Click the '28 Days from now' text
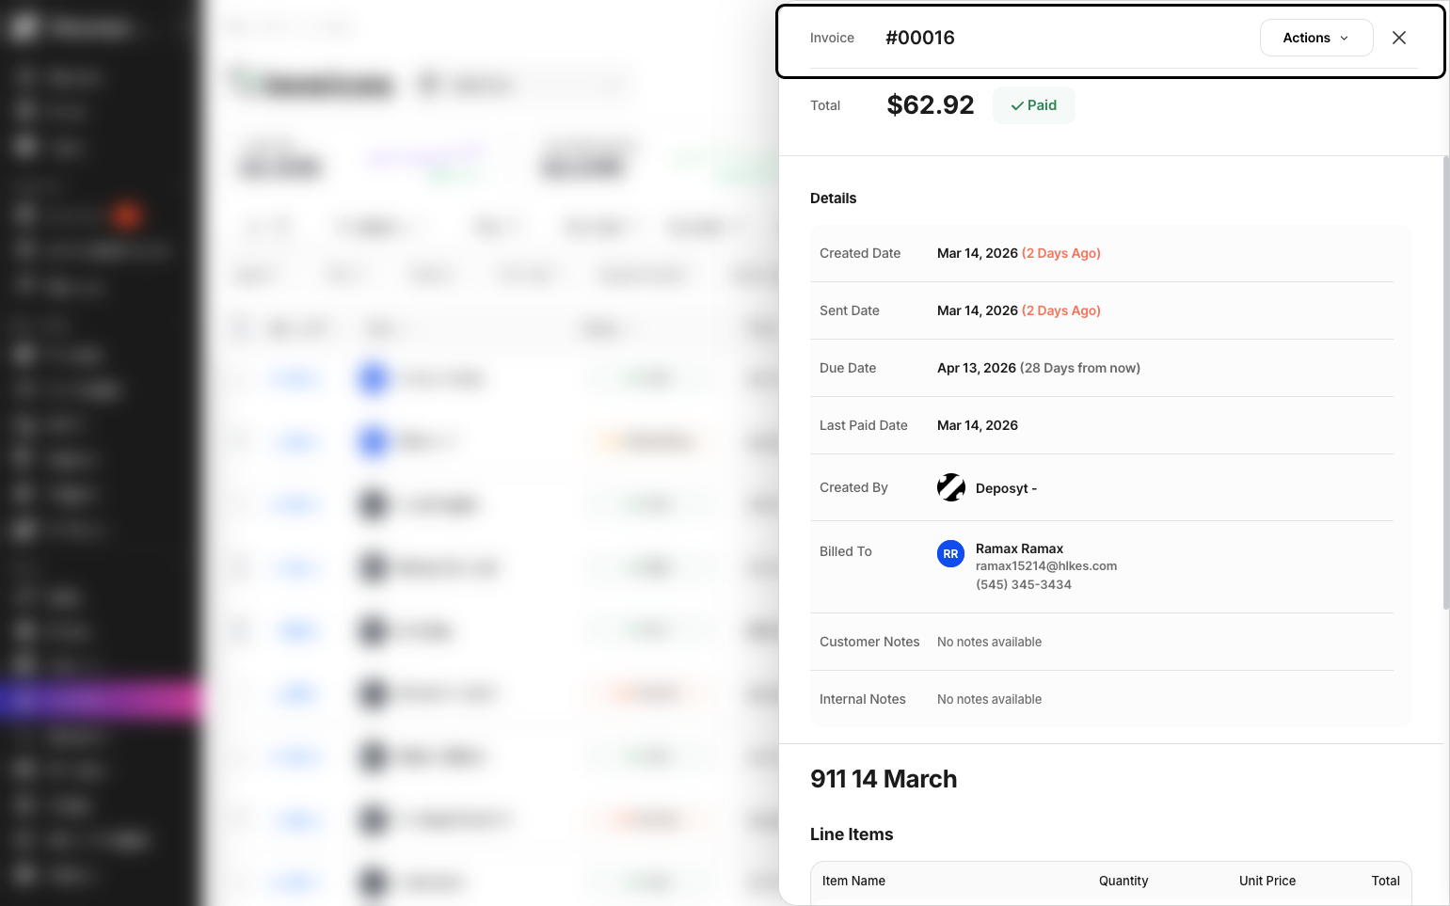The image size is (1450, 906). pos(1080,368)
